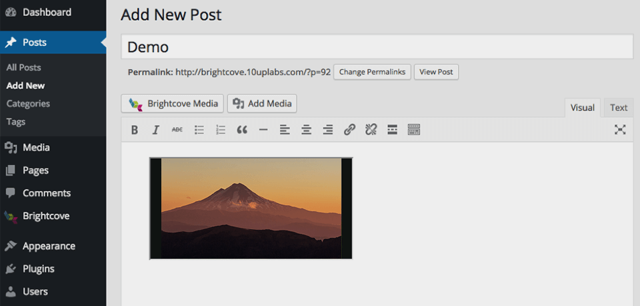Remove link with unlink icon

pyautogui.click(x=371, y=130)
